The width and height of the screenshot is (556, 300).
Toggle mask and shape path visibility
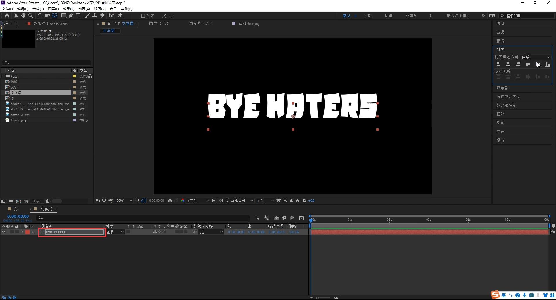[143, 200]
